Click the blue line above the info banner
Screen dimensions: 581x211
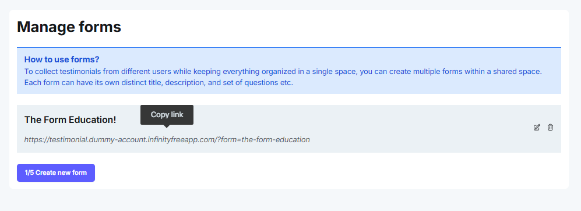289,47
